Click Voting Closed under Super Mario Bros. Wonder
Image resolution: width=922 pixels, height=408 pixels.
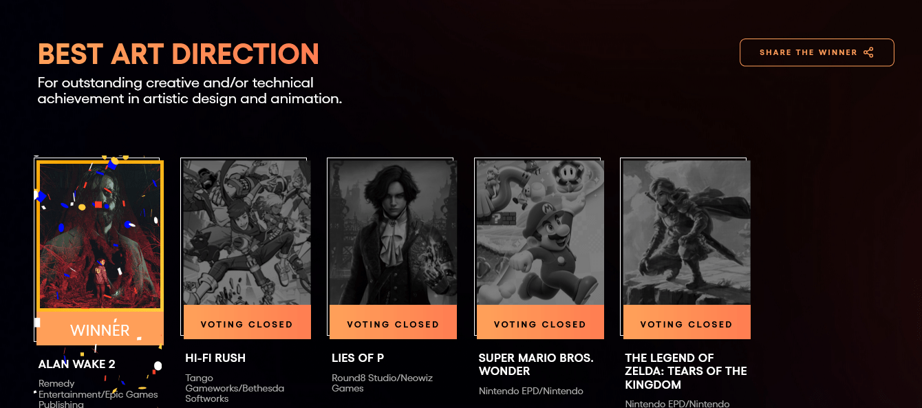(x=540, y=323)
